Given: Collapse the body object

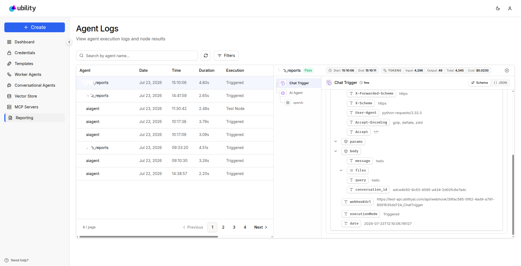Looking at the screenshot, I should pyautogui.click(x=336, y=151).
